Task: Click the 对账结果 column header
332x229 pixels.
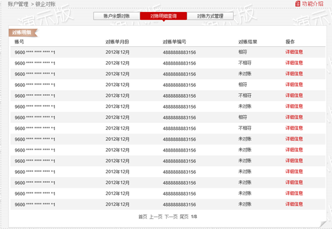Action: point(248,42)
